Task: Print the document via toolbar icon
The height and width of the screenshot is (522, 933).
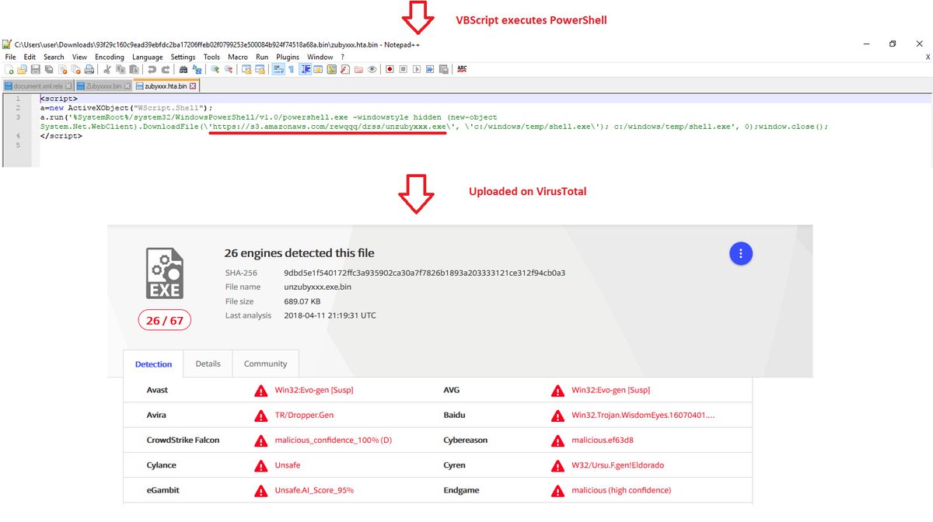Action: pyautogui.click(x=89, y=69)
